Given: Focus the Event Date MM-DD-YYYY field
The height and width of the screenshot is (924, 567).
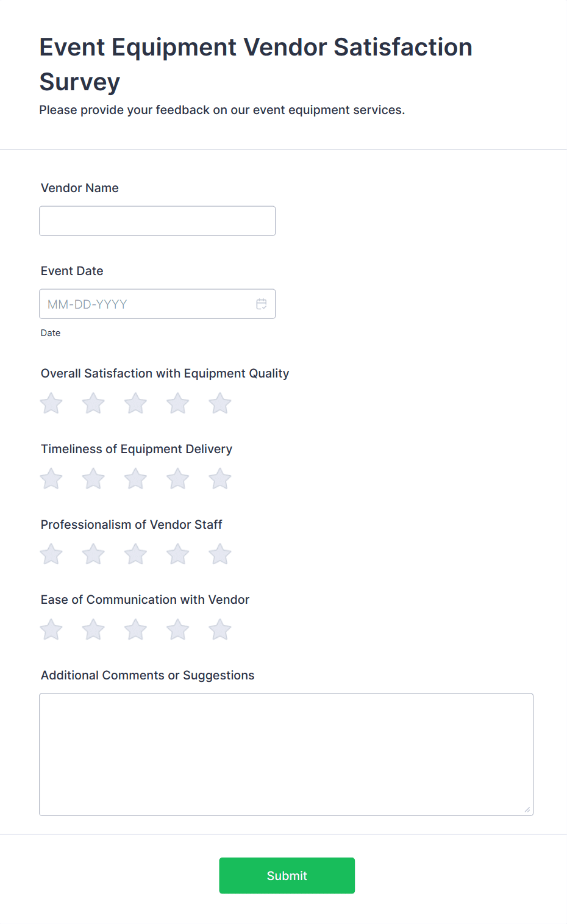Looking at the screenshot, I should pyautogui.click(x=146, y=304).
